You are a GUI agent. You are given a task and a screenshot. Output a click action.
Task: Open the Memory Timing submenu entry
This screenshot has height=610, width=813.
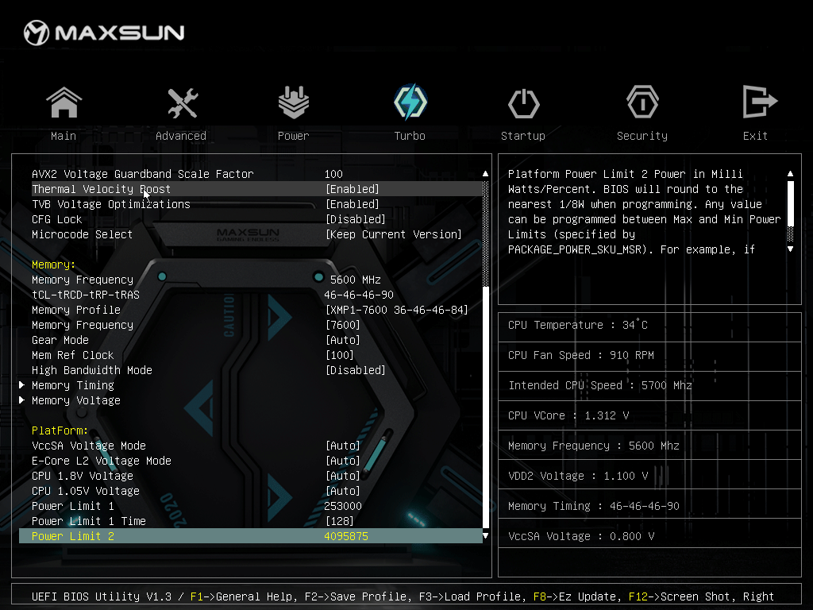point(72,385)
